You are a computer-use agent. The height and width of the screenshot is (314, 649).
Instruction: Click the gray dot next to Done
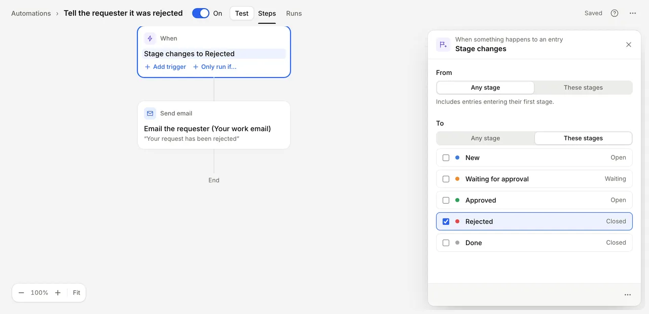457,243
